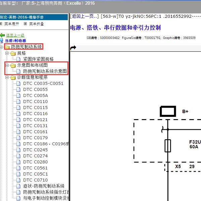
Task: Open DTC C0121 entry
Action: coord(36,119)
